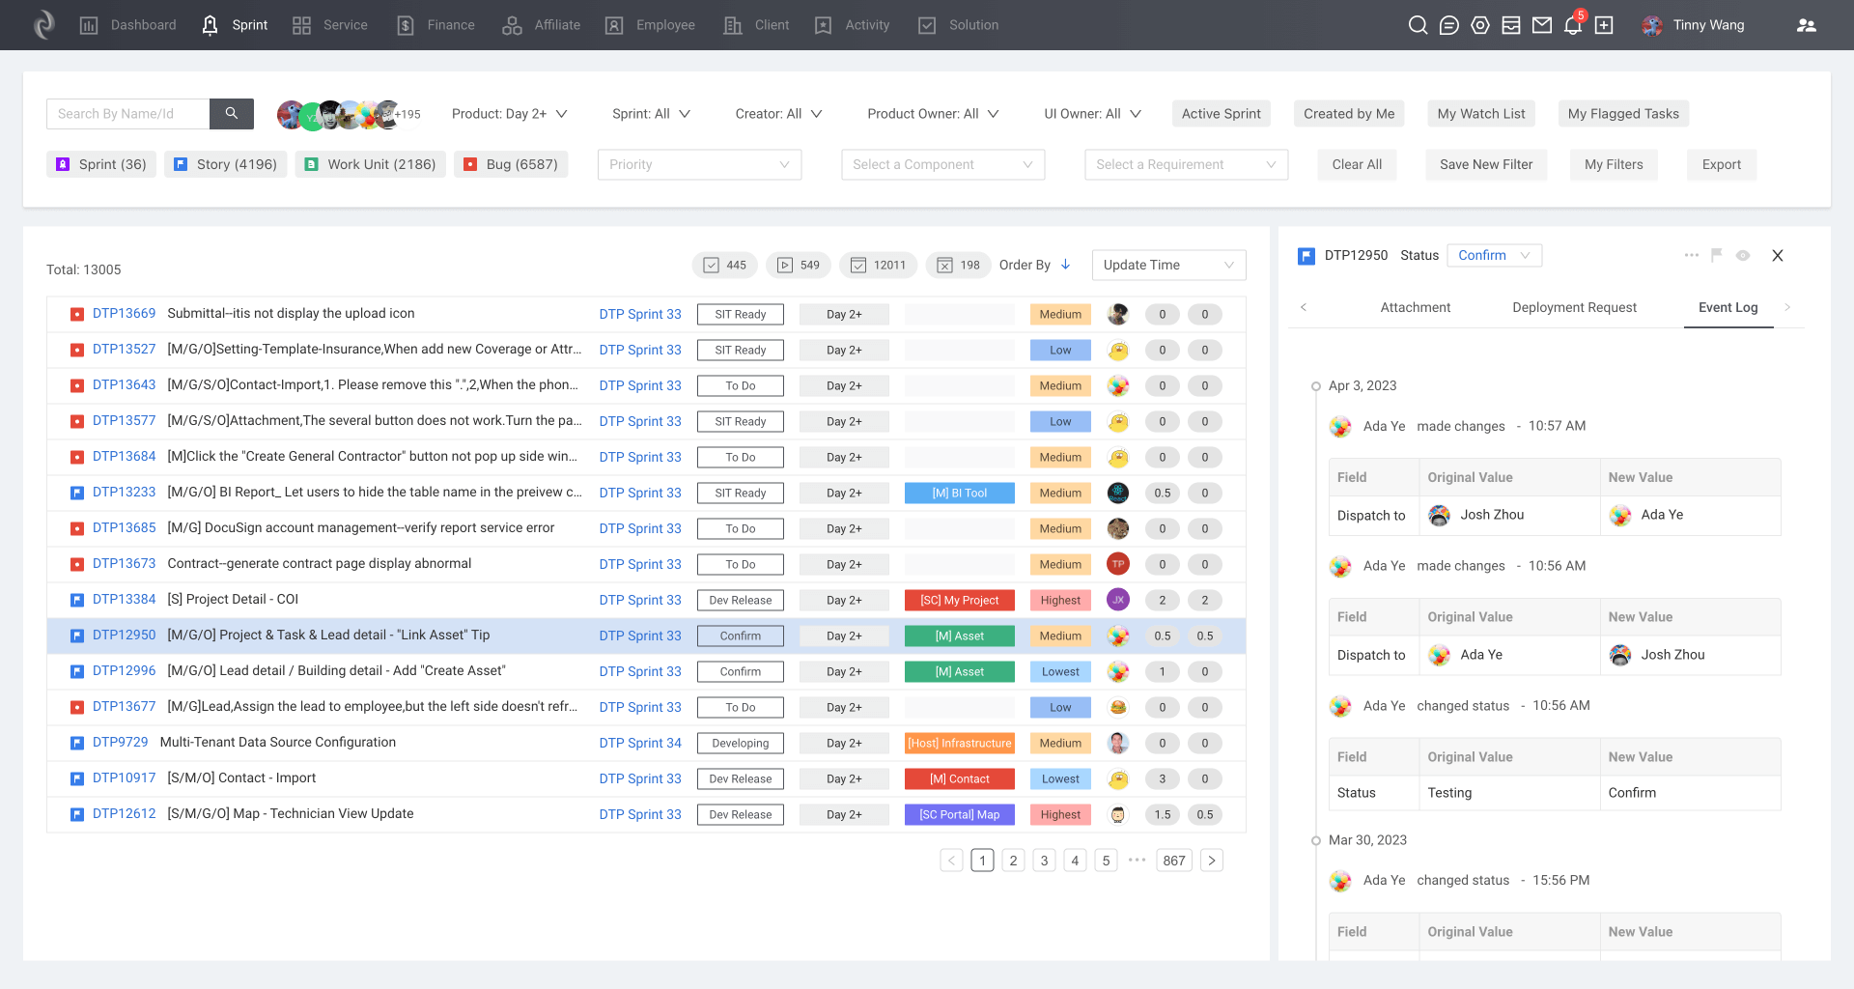Open the notifications bell icon

coord(1573,25)
